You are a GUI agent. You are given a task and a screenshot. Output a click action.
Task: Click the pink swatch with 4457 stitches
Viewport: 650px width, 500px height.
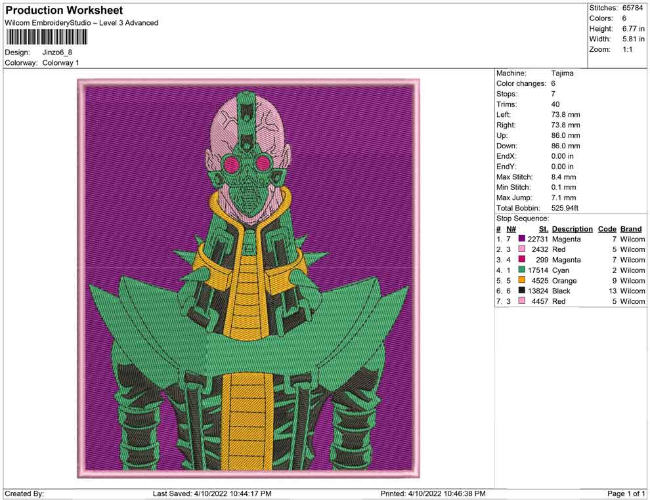[522, 301]
